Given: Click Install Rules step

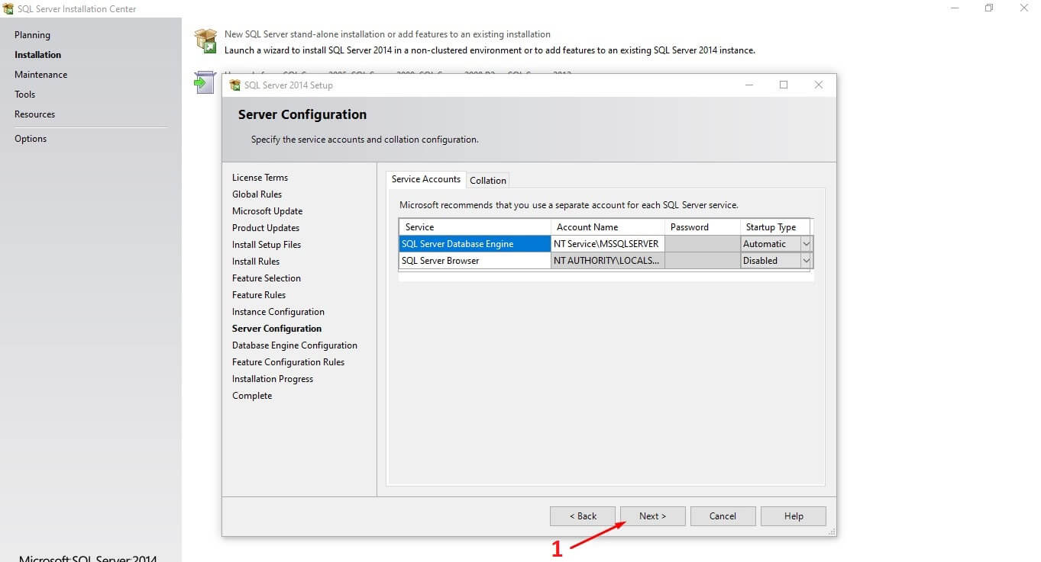Looking at the screenshot, I should [256, 262].
